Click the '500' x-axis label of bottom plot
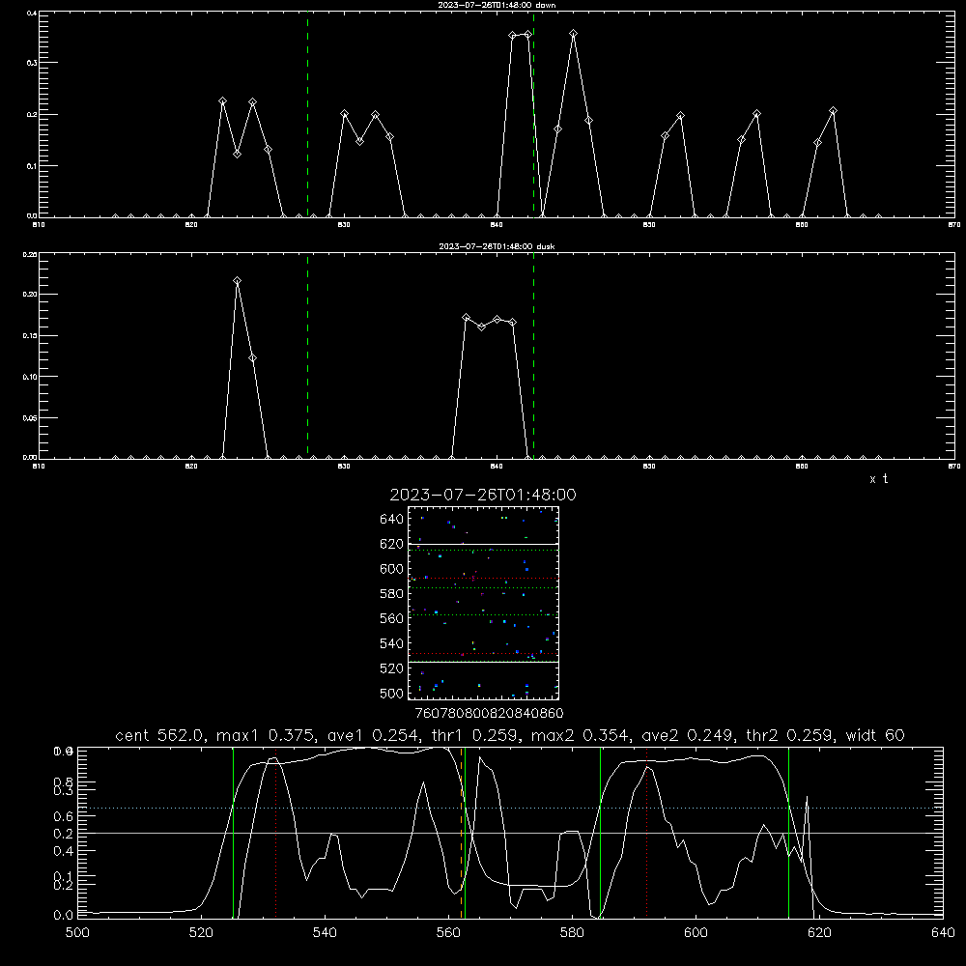966x966 pixels. (77, 933)
